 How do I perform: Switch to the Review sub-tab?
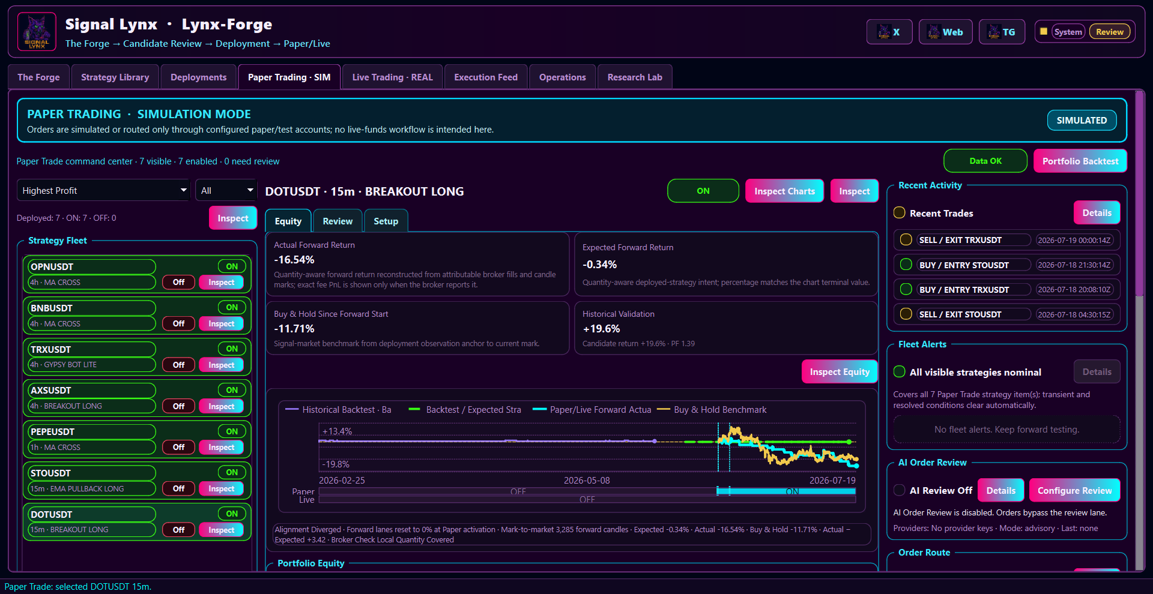point(337,221)
